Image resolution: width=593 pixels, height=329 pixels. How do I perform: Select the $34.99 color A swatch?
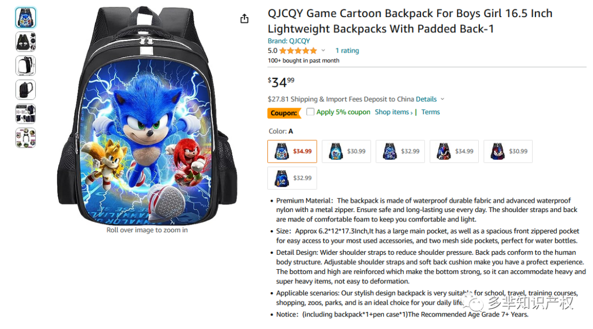(292, 152)
